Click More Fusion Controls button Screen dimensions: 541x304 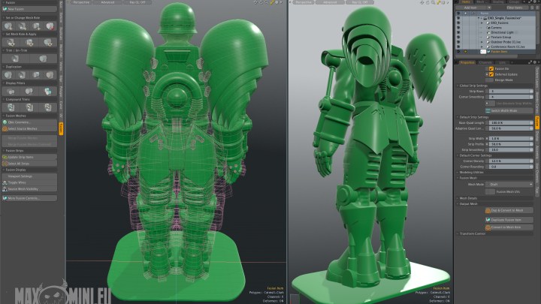[29, 198]
